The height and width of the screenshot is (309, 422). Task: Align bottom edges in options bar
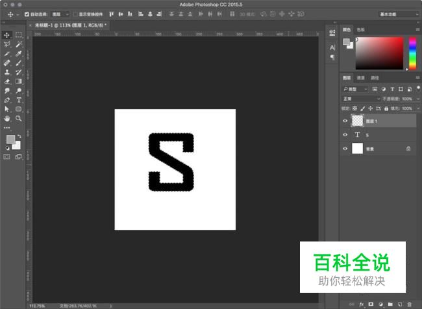[x=130, y=14]
